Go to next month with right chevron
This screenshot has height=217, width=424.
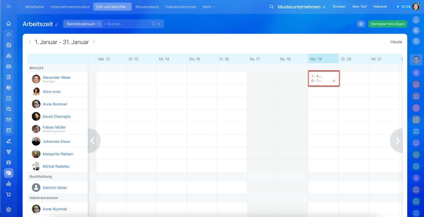coord(94,42)
